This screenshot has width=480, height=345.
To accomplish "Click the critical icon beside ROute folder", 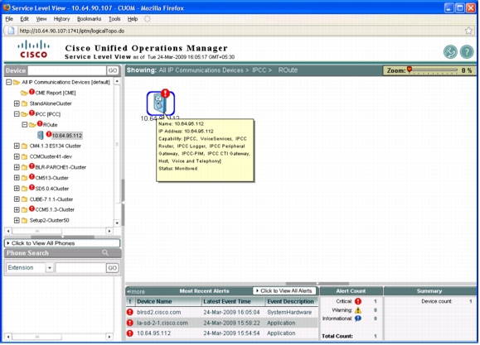I will coord(40,124).
